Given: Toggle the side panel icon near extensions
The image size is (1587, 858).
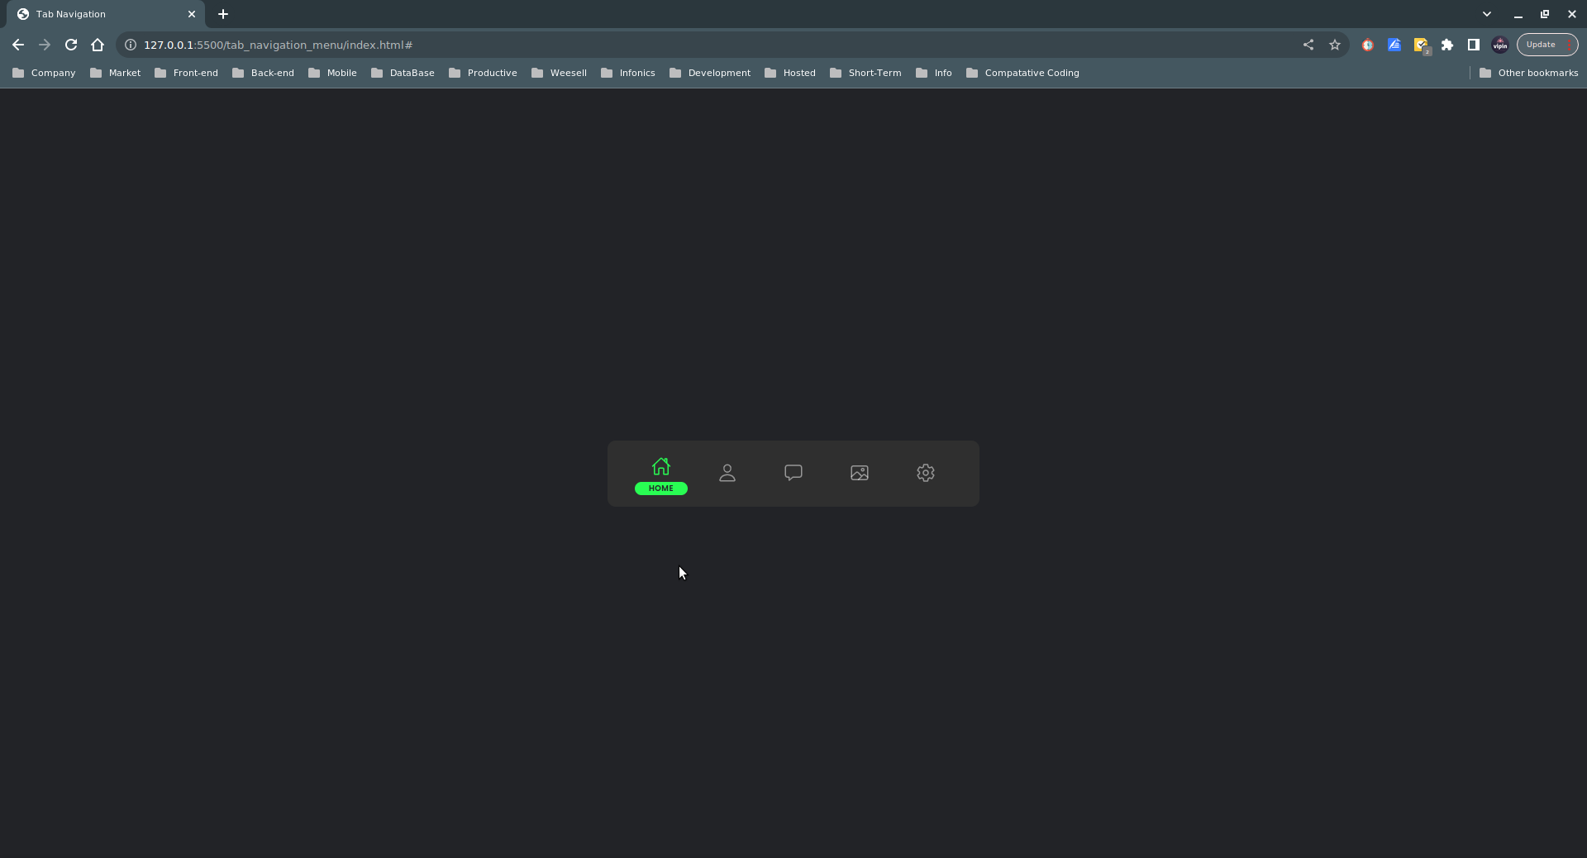Looking at the screenshot, I should click(1474, 45).
